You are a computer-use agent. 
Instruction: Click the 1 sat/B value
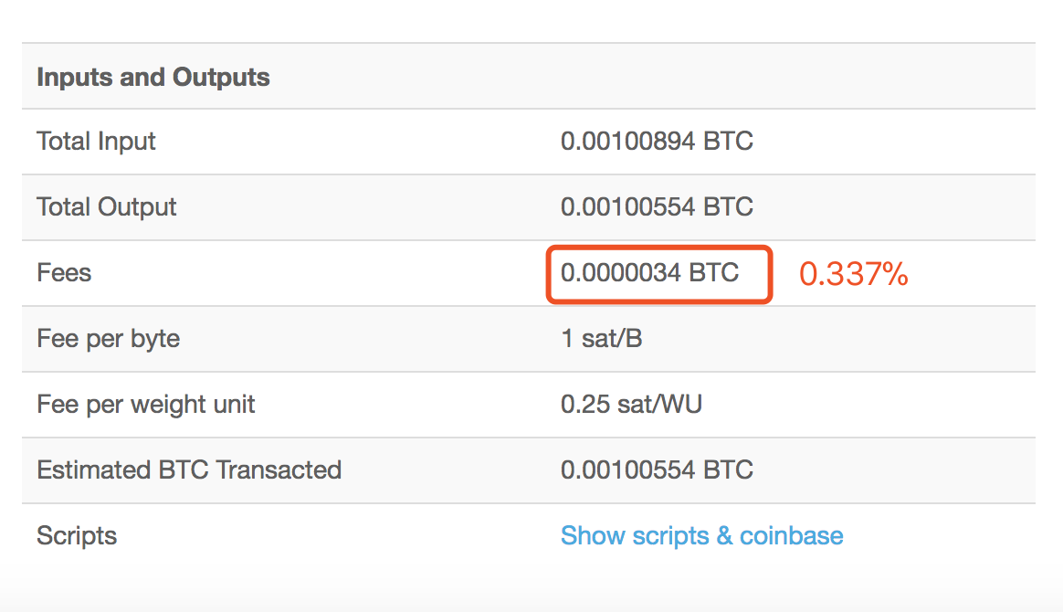click(x=601, y=338)
